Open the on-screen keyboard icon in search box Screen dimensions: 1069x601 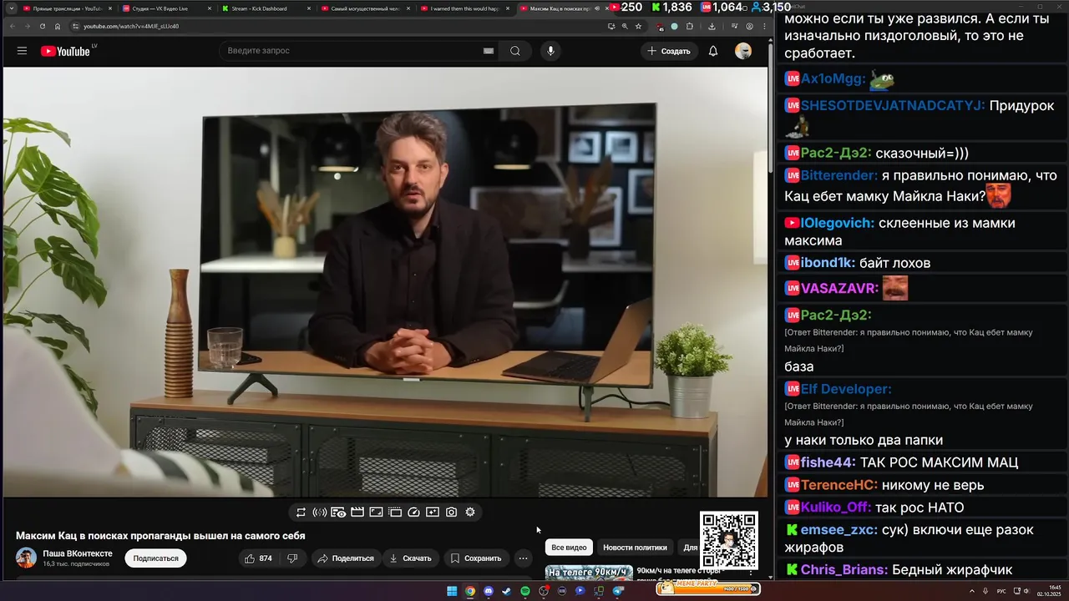tap(489, 51)
